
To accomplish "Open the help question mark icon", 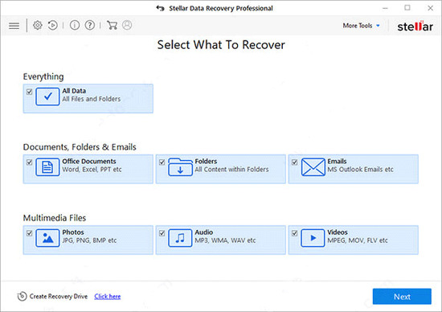I will (x=90, y=26).
